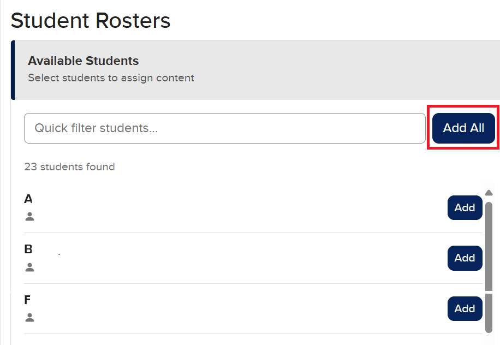
Task: Click the person icon under student A
Action: [x=30, y=217]
